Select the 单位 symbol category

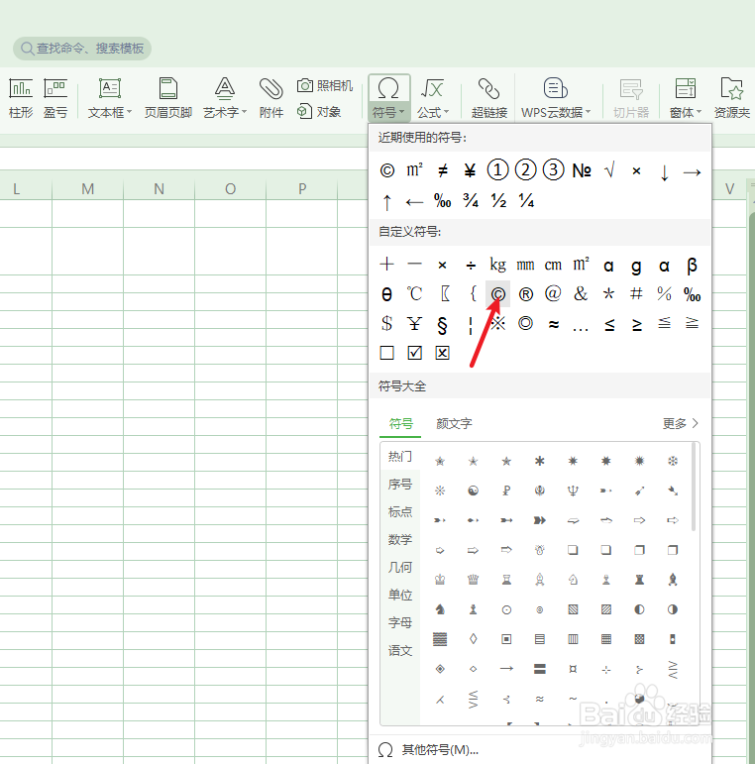(x=400, y=595)
